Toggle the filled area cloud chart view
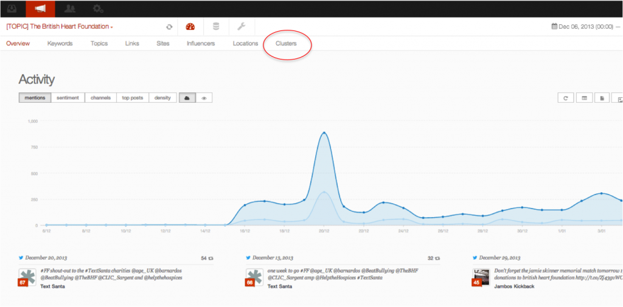623x307 pixels. point(187,98)
